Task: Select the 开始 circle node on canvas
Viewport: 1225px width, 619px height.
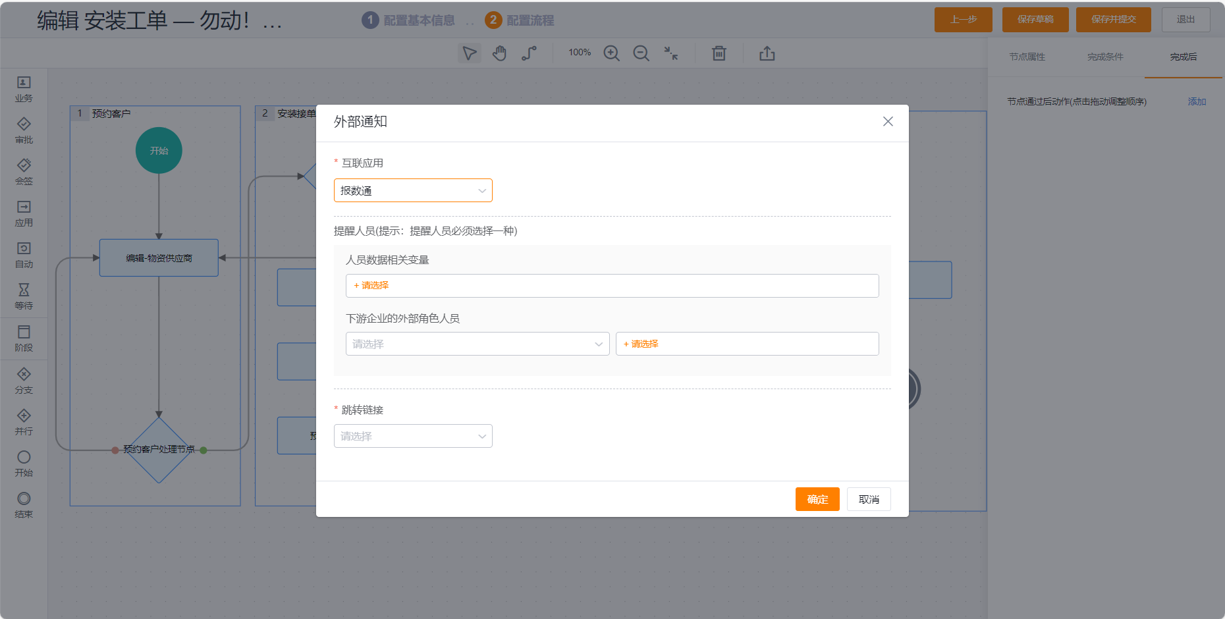Action: tap(159, 150)
